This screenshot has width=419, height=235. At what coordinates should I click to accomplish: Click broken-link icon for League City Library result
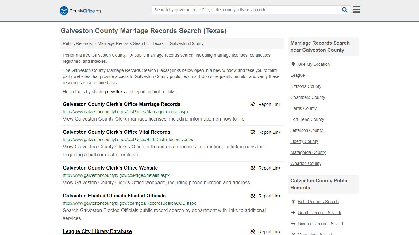[x=253, y=232]
